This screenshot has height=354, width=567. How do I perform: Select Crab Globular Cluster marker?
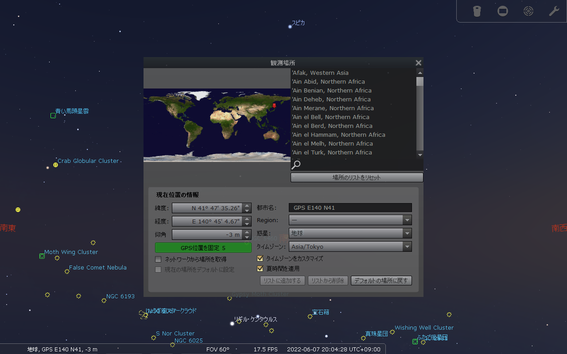point(55,165)
